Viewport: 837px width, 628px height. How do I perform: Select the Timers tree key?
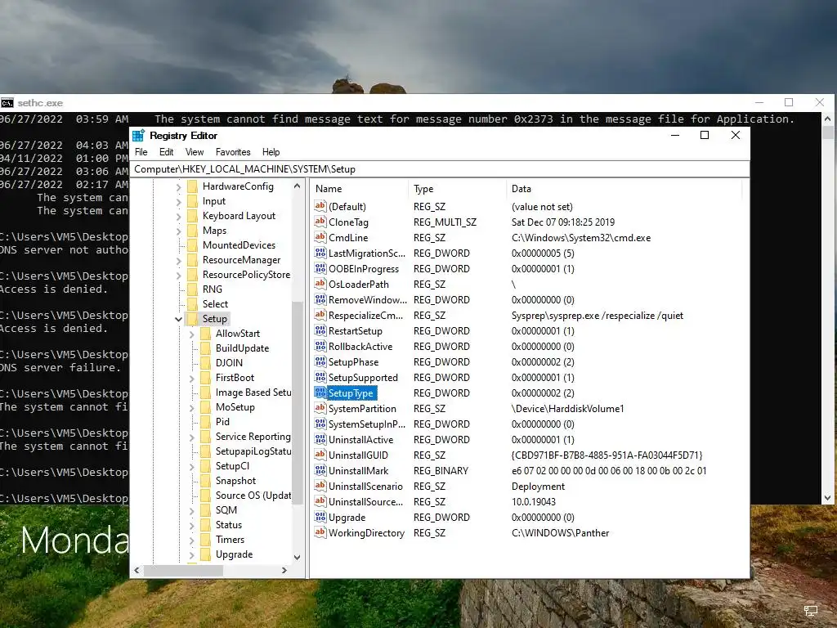click(x=230, y=540)
